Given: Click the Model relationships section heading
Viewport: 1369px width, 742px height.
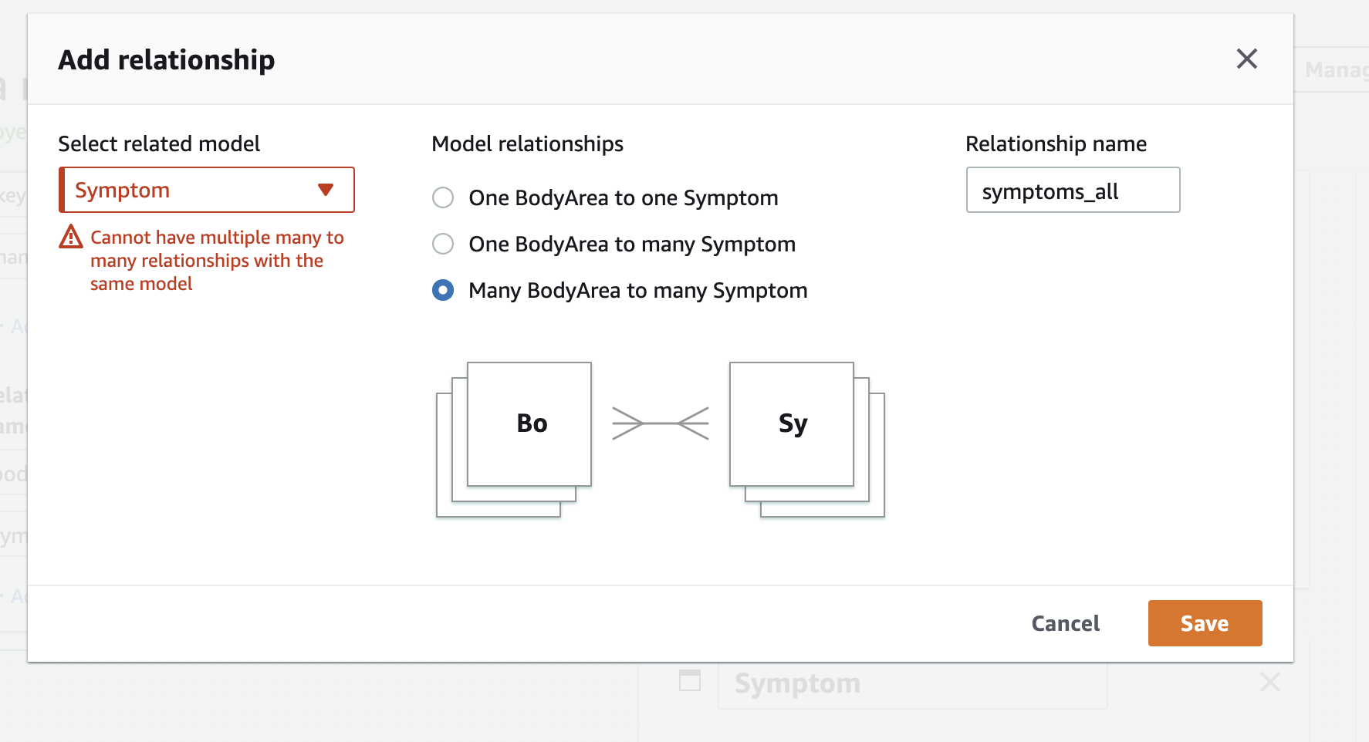Looking at the screenshot, I should click(x=526, y=143).
